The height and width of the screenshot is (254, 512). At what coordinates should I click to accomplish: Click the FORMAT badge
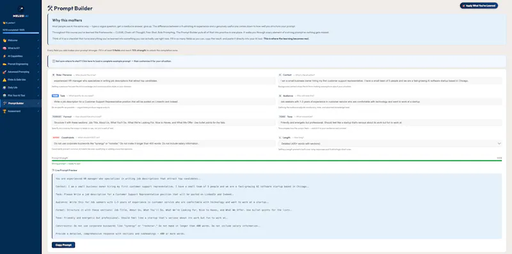tap(57, 116)
